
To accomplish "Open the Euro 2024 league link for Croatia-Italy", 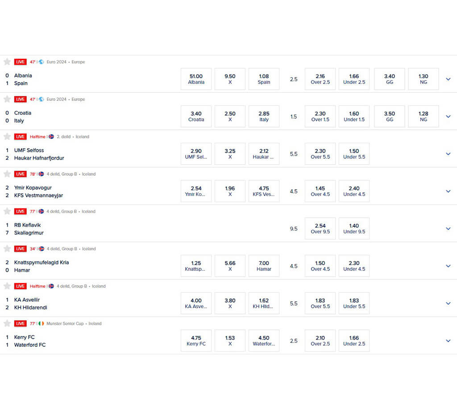I will point(57,100).
